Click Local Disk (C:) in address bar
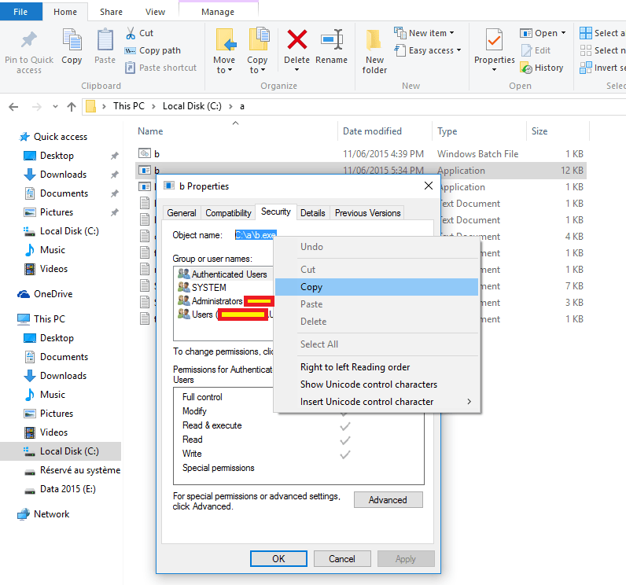Screen dimensions: 626x585 (x=192, y=106)
